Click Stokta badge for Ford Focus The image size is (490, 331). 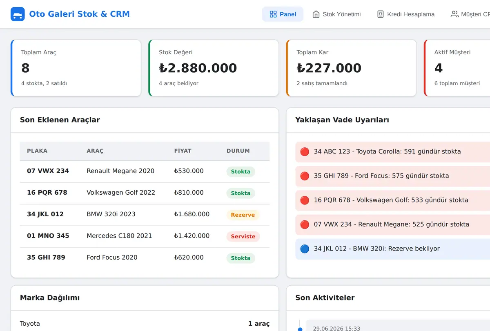(241, 258)
